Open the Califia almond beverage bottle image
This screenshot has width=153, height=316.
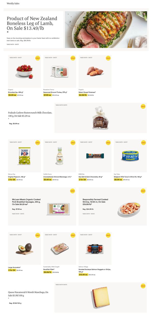(60, 156)
